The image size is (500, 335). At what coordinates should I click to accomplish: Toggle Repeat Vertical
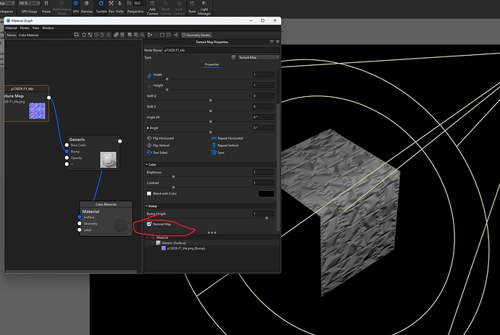(225, 145)
